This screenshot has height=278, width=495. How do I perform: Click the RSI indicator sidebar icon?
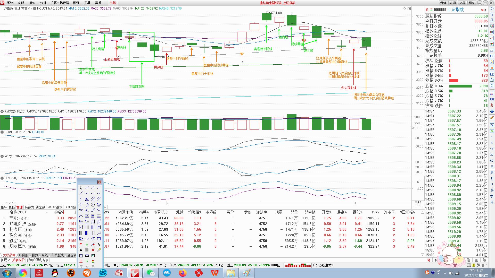tap(492, 99)
